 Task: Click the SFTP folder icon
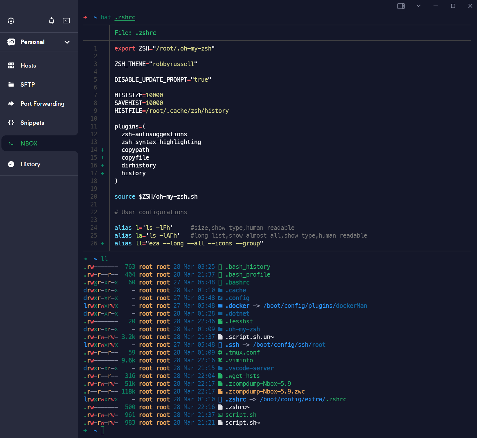coord(11,85)
